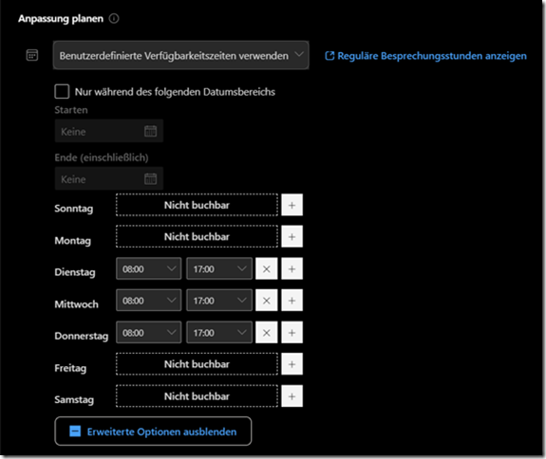Click the Nicht buchbar box for Sonntag
546x459 pixels.
click(x=197, y=205)
